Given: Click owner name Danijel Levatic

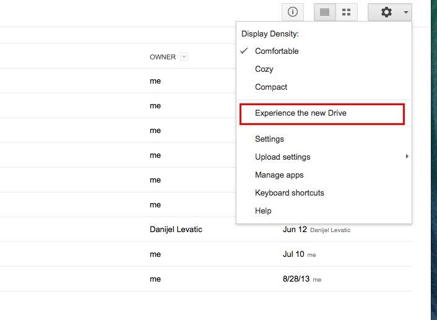Looking at the screenshot, I should (176, 230).
